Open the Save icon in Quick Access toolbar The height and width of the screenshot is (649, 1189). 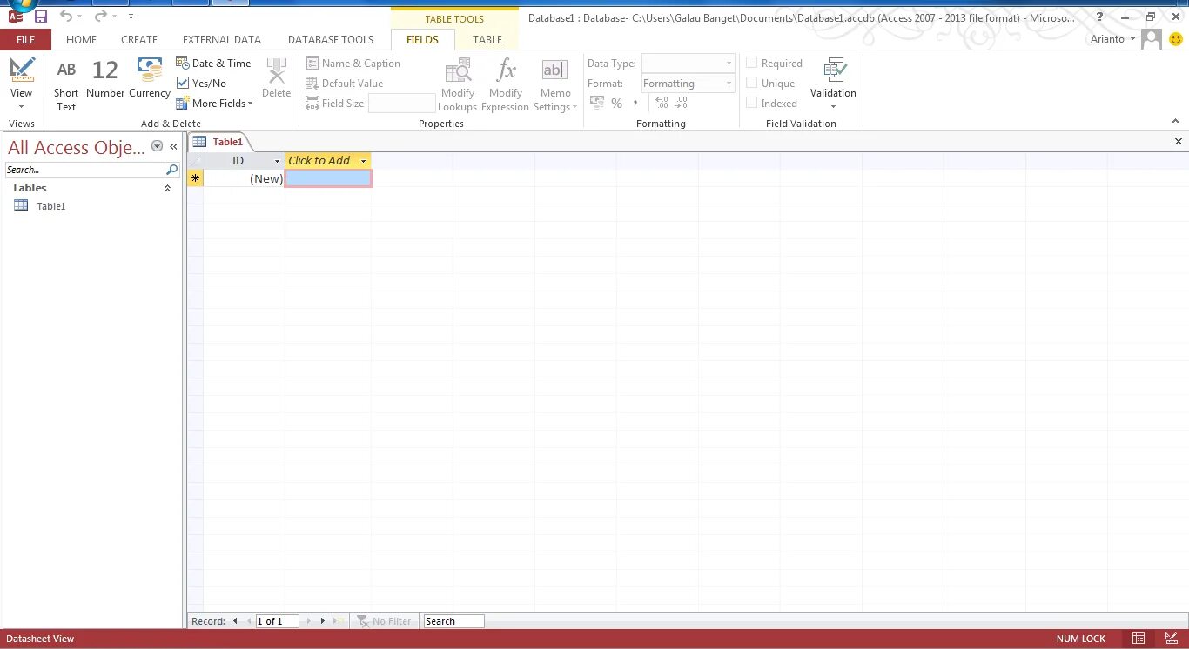tap(41, 16)
